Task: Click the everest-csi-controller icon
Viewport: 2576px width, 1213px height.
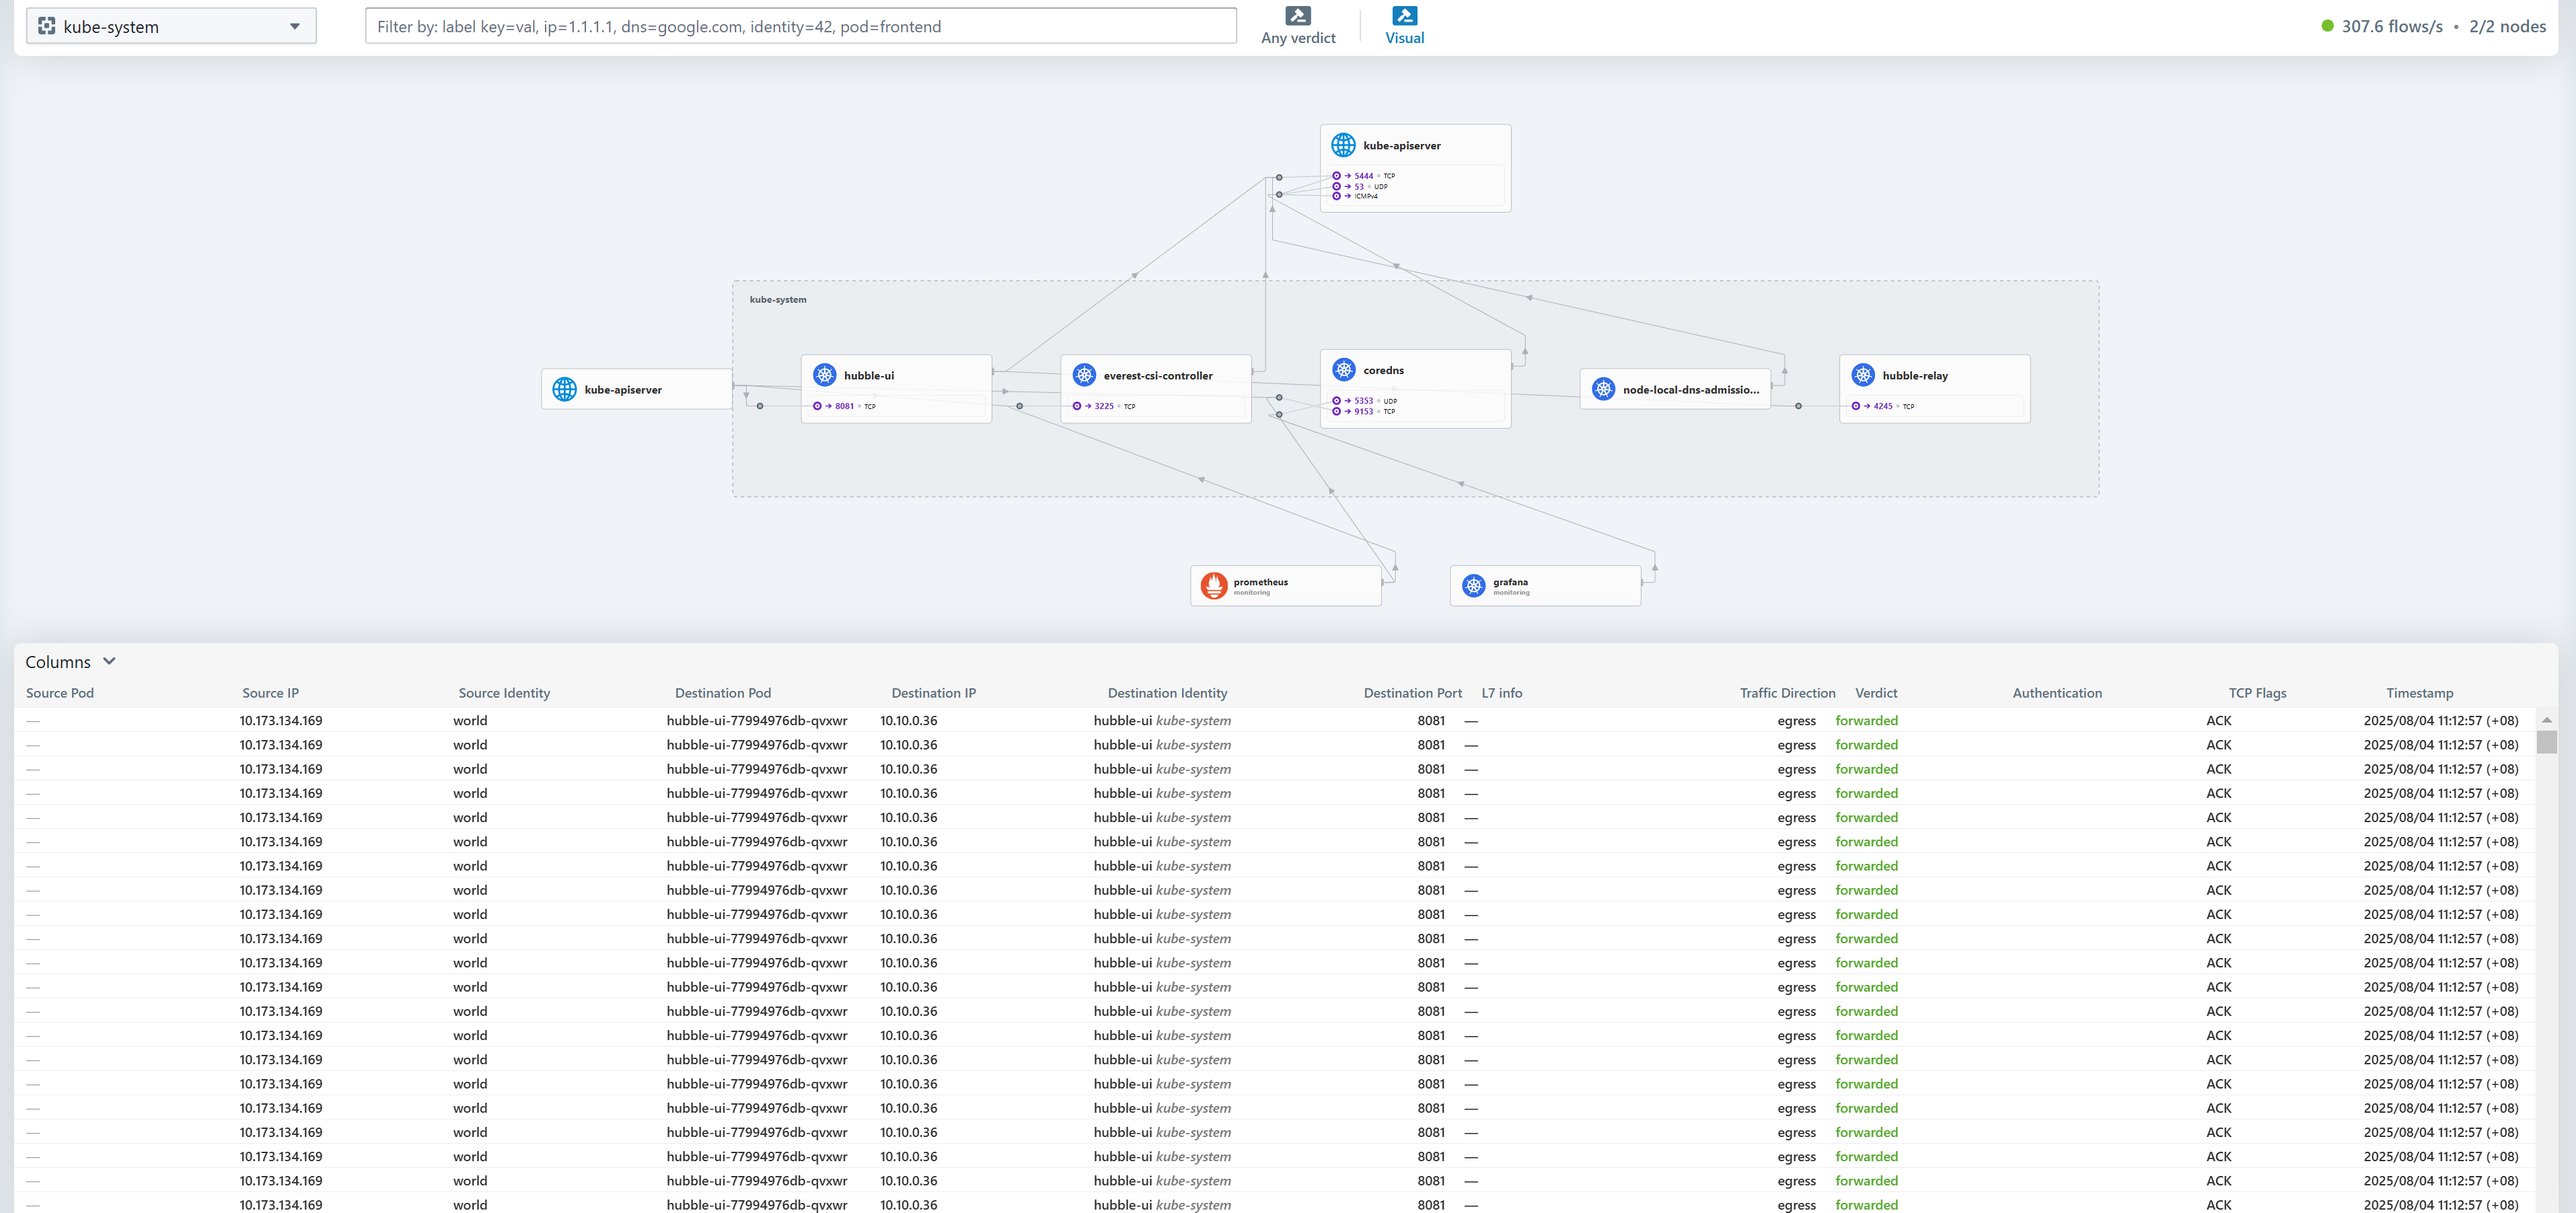Action: point(1084,375)
